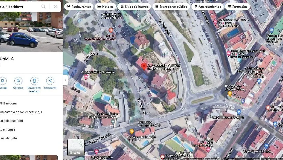Select the Hotel Rambla Benidorm marker

228,54
